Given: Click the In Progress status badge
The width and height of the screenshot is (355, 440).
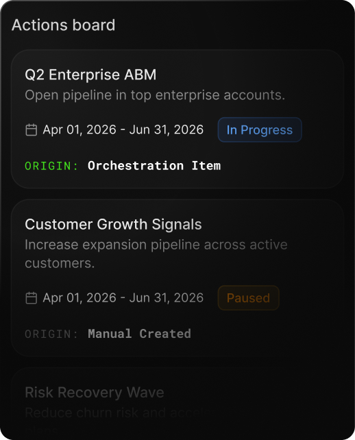Looking at the screenshot, I should click(260, 130).
